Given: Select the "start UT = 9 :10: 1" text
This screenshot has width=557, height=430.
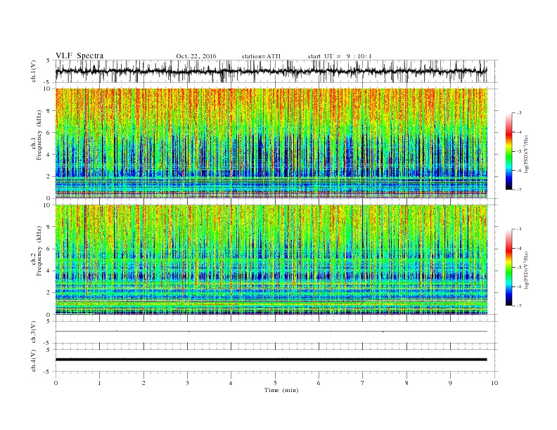Looking at the screenshot, I should pos(340,56).
